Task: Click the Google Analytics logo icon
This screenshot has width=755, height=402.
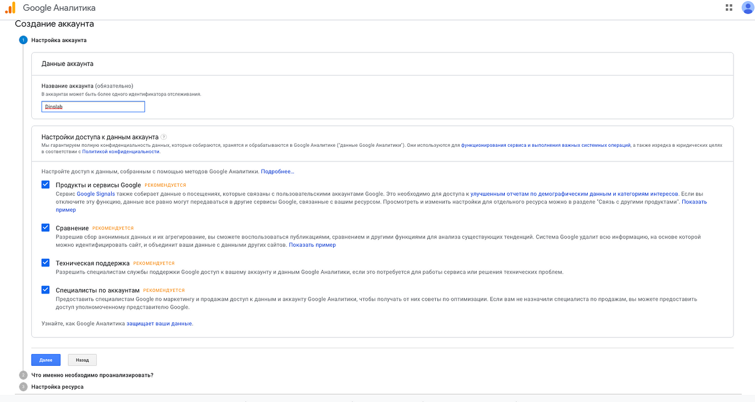Action: tap(10, 8)
